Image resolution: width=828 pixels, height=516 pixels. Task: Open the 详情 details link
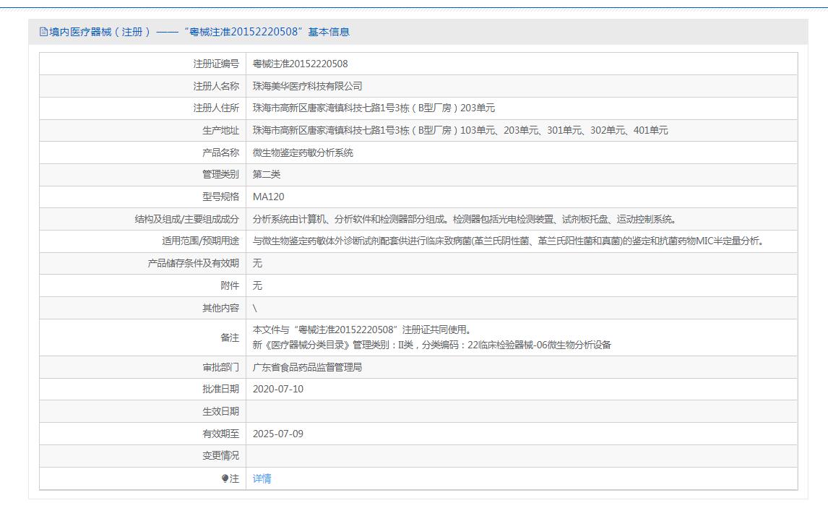[262, 478]
